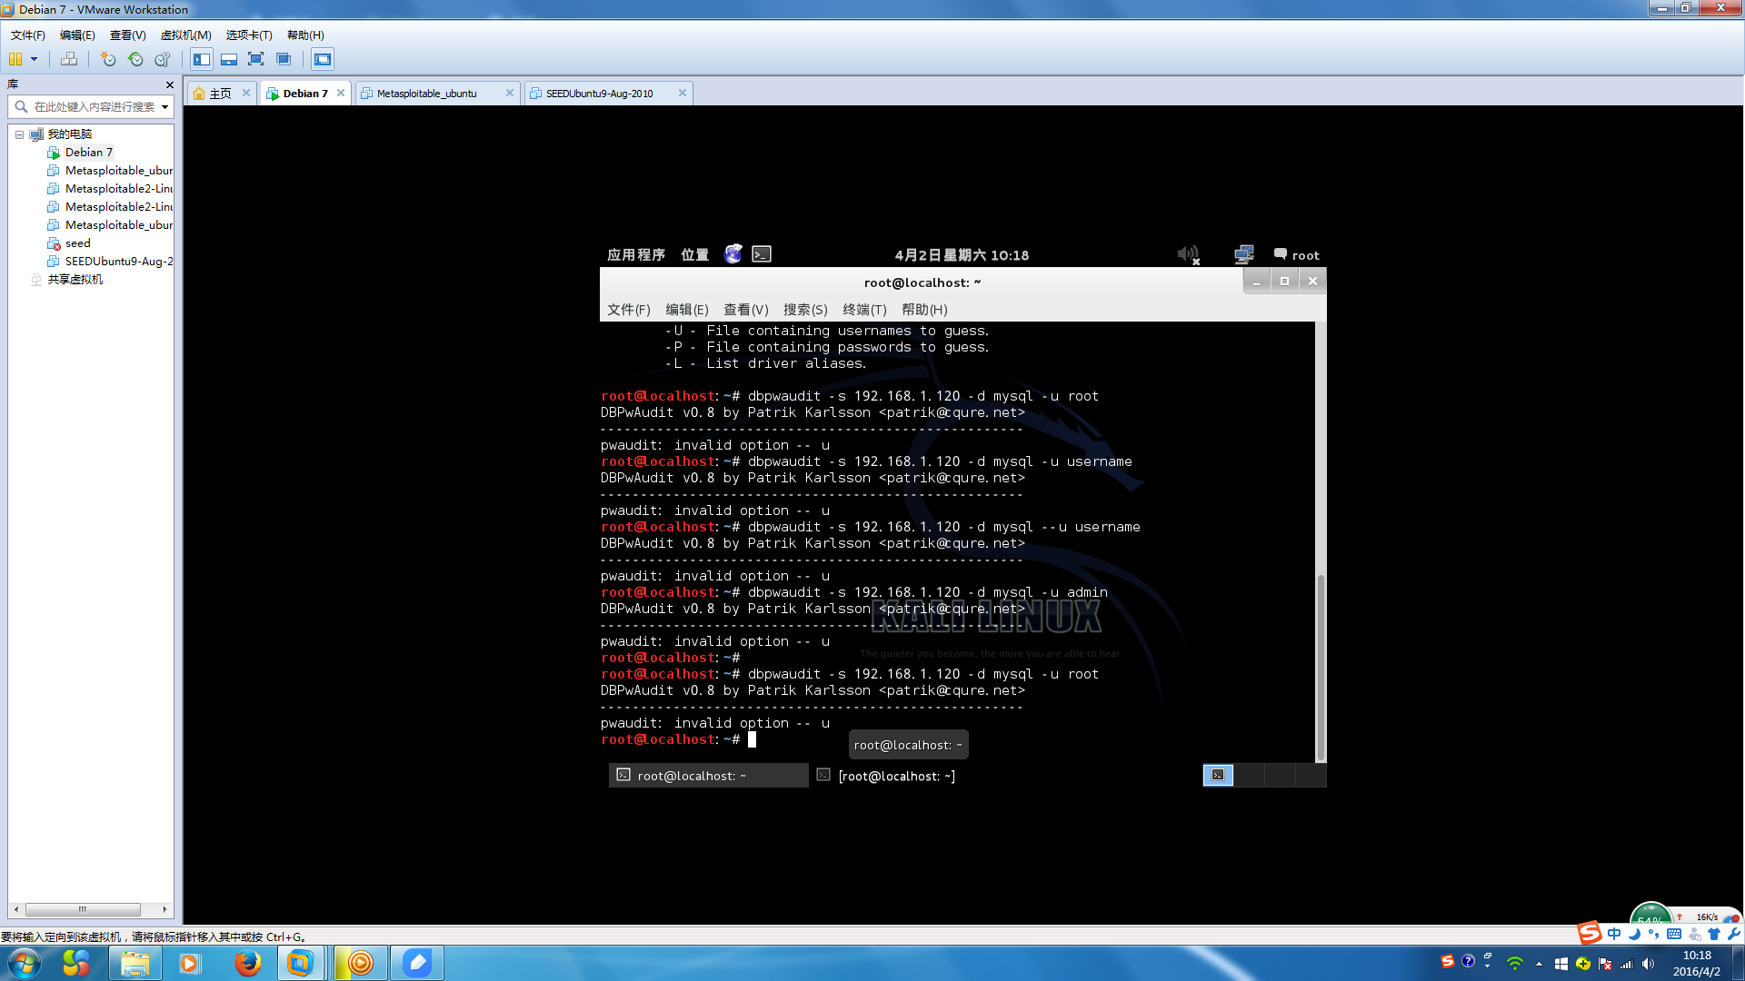Image resolution: width=1745 pixels, height=981 pixels.
Task: Select the [root@localhost: ~] taskbar window
Action: tap(895, 776)
